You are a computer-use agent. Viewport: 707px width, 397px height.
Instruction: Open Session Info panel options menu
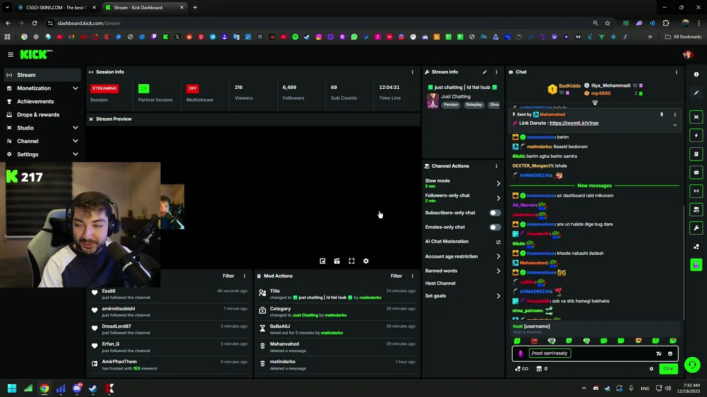click(412, 72)
